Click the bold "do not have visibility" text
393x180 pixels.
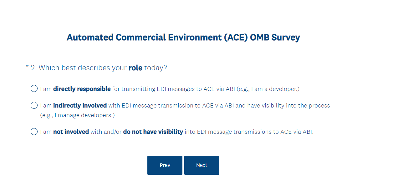[153, 132]
